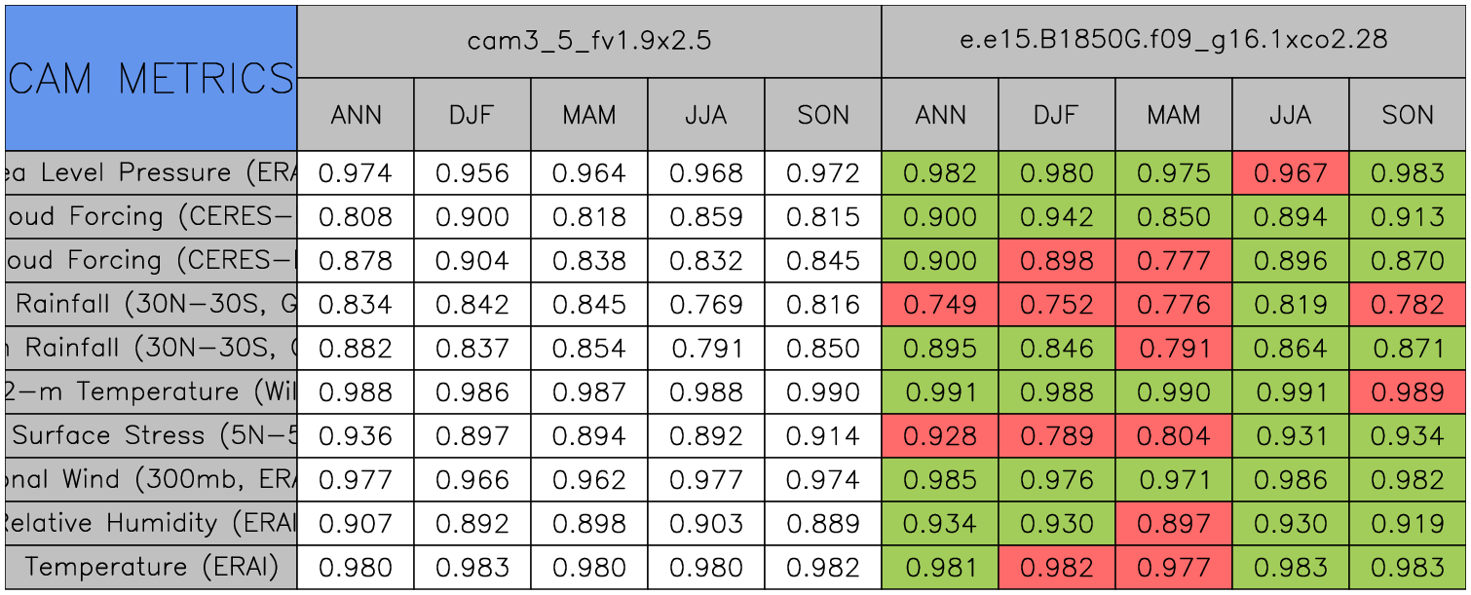Click the red 0.789 Surface Stress cell
Viewport: 1471px width, 595px height.
(1056, 436)
